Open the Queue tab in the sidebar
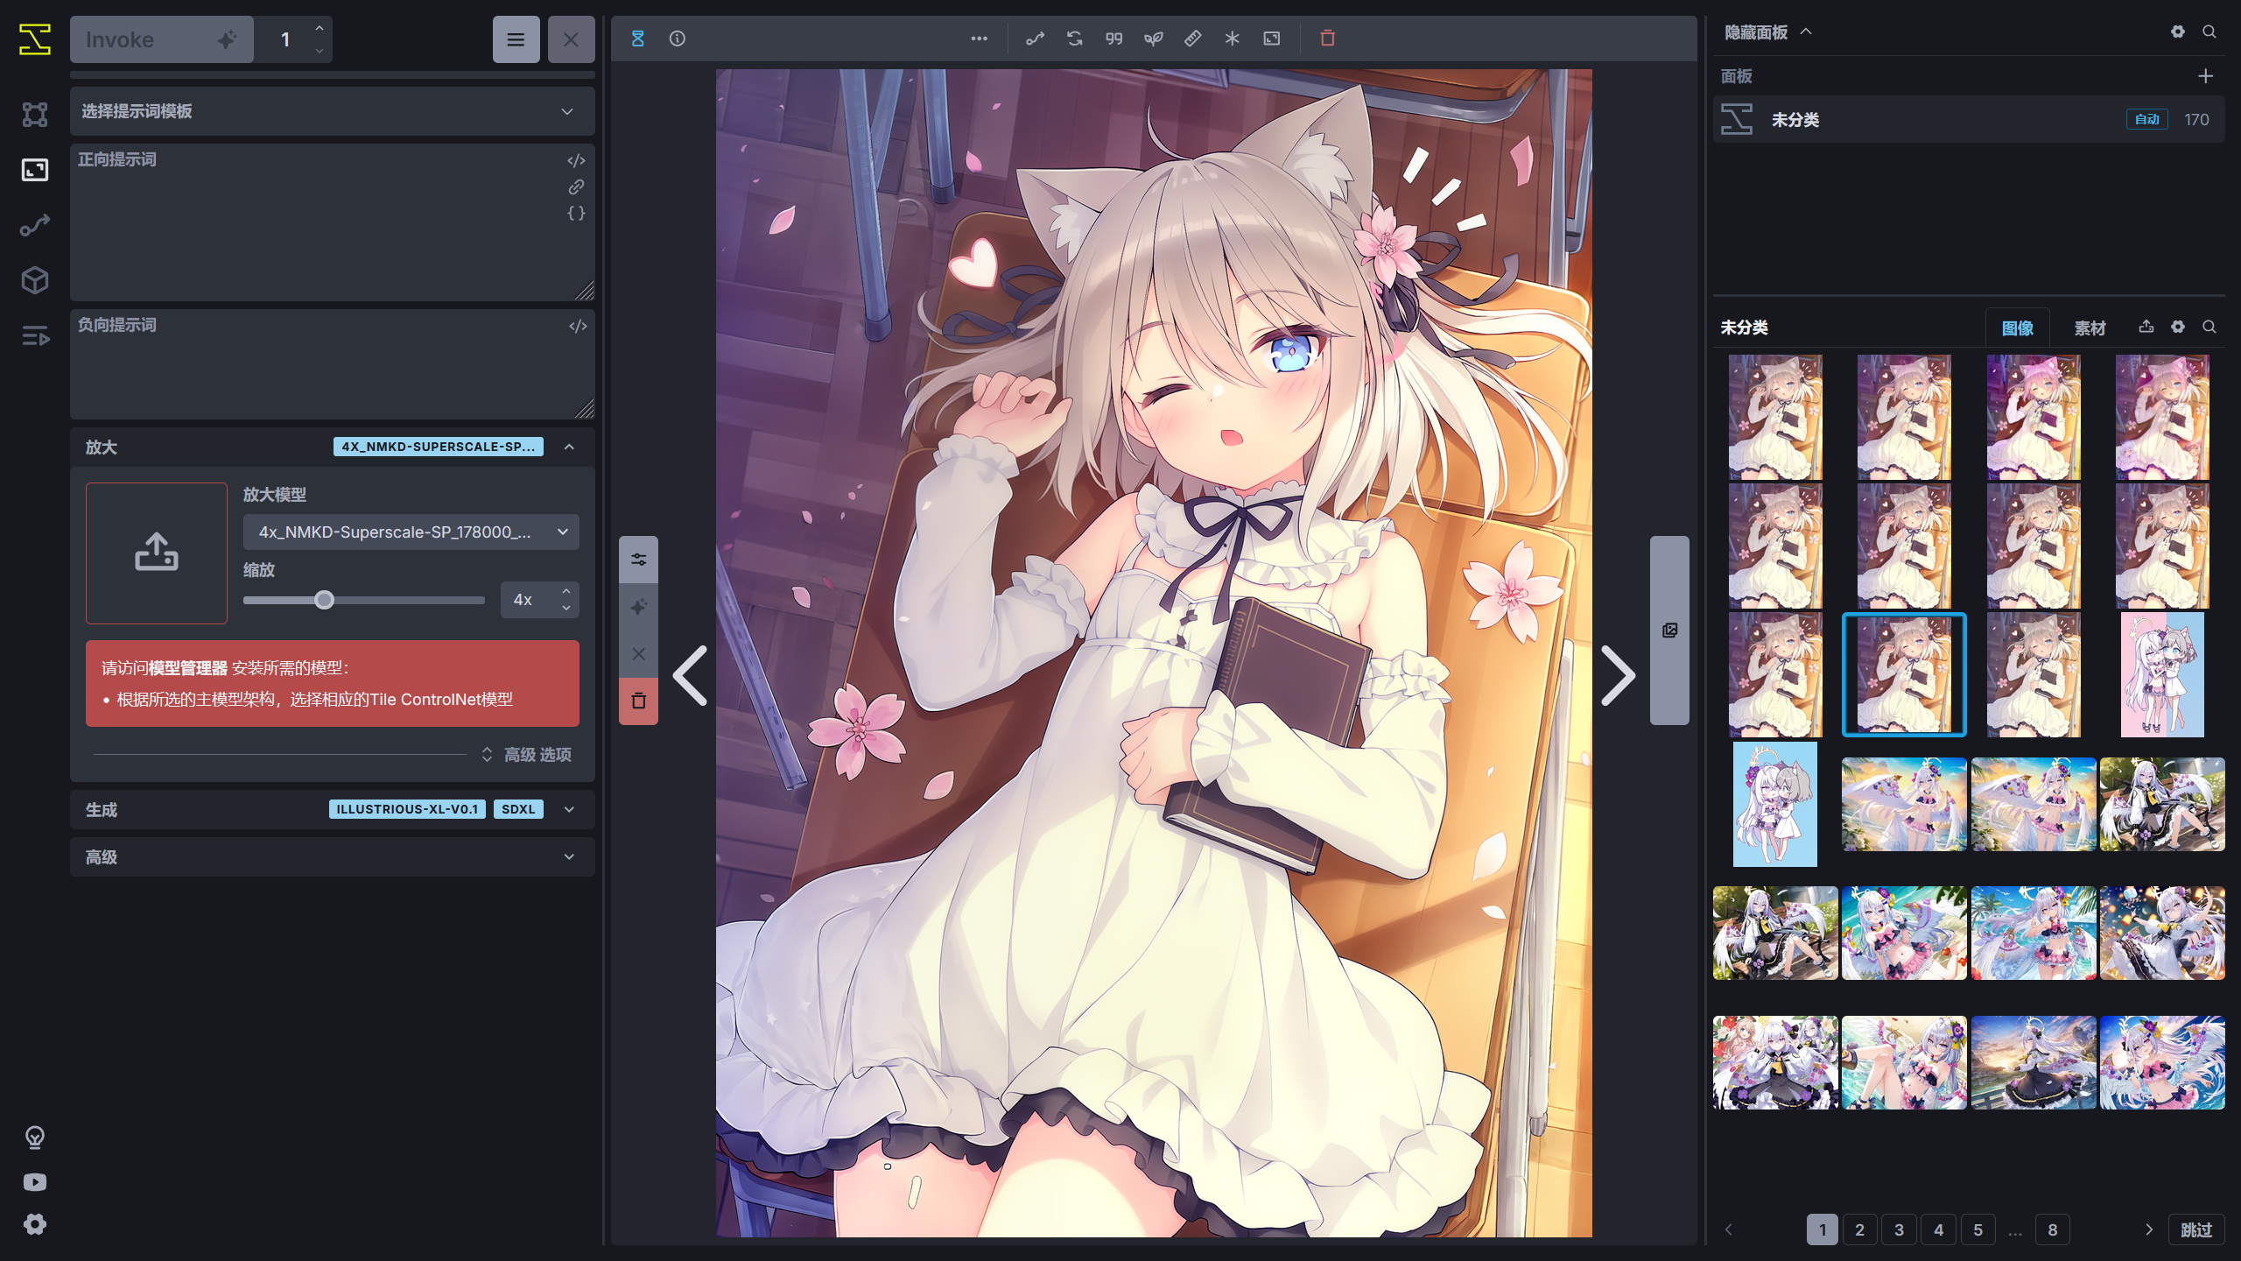The height and width of the screenshot is (1261, 2241). click(x=35, y=335)
